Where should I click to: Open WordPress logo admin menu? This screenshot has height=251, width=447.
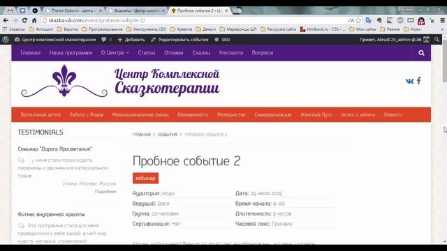click(x=6, y=40)
